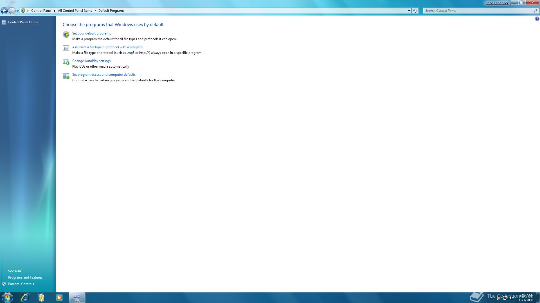Click the Forward navigation arrow
This screenshot has width=540, height=303.
(x=12, y=11)
